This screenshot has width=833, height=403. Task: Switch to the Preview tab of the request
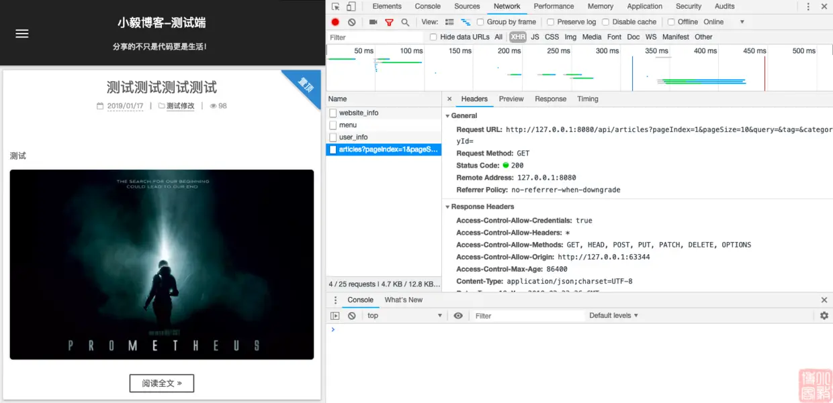pyautogui.click(x=511, y=99)
